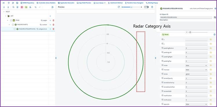The width and height of the screenshot is (217, 107).
Task: Check the RADARCATEGORYAXIS1 row checkbox
Action: [15, 29]
